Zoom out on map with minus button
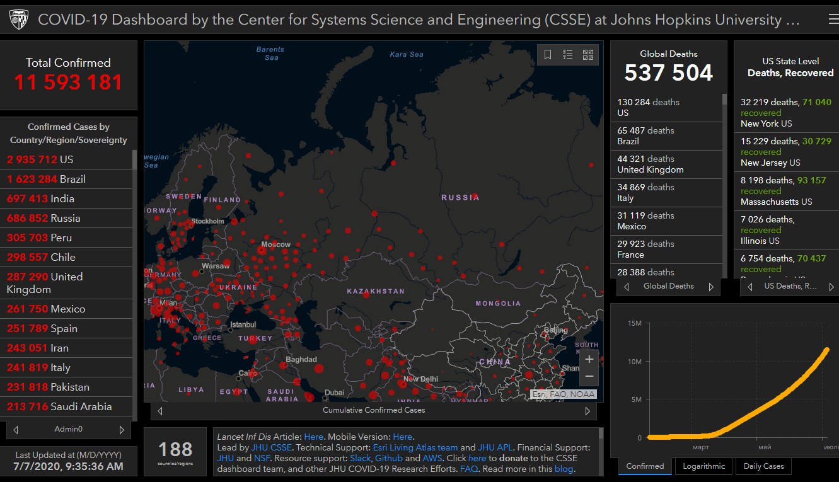 (x=589, y=377)
